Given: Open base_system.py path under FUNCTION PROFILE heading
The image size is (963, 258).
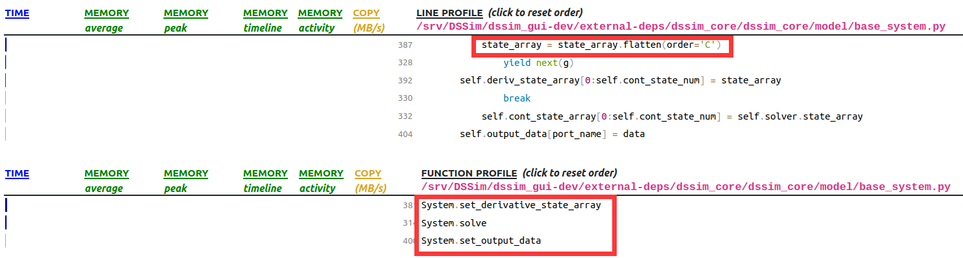Looking at the screenshot, I should [685, 187].
